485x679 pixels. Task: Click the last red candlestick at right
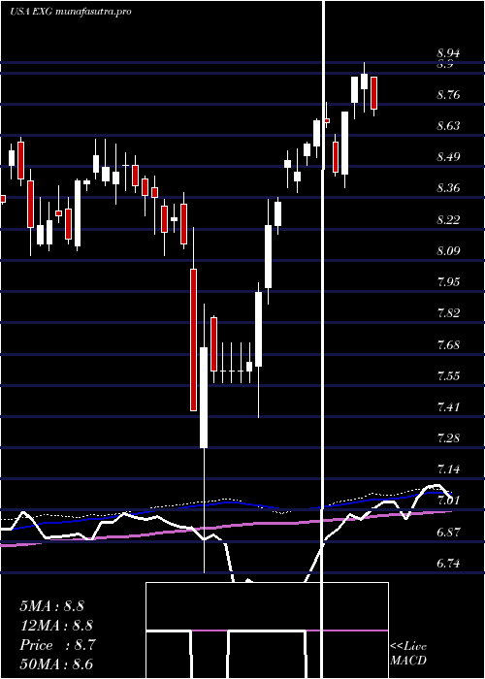[x=374, y=93]
